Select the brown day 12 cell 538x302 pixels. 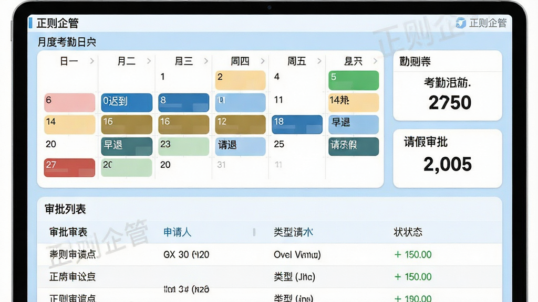(x=240, y=124)
